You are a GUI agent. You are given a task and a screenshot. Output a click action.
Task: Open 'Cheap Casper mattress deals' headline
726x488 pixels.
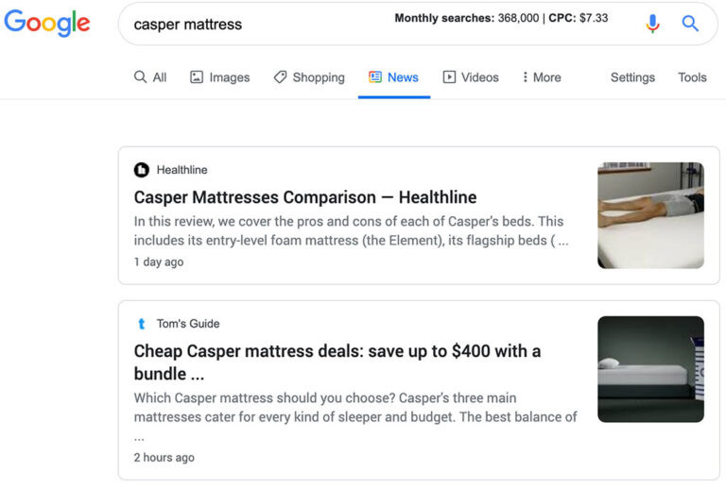click(x=337, y=362)
